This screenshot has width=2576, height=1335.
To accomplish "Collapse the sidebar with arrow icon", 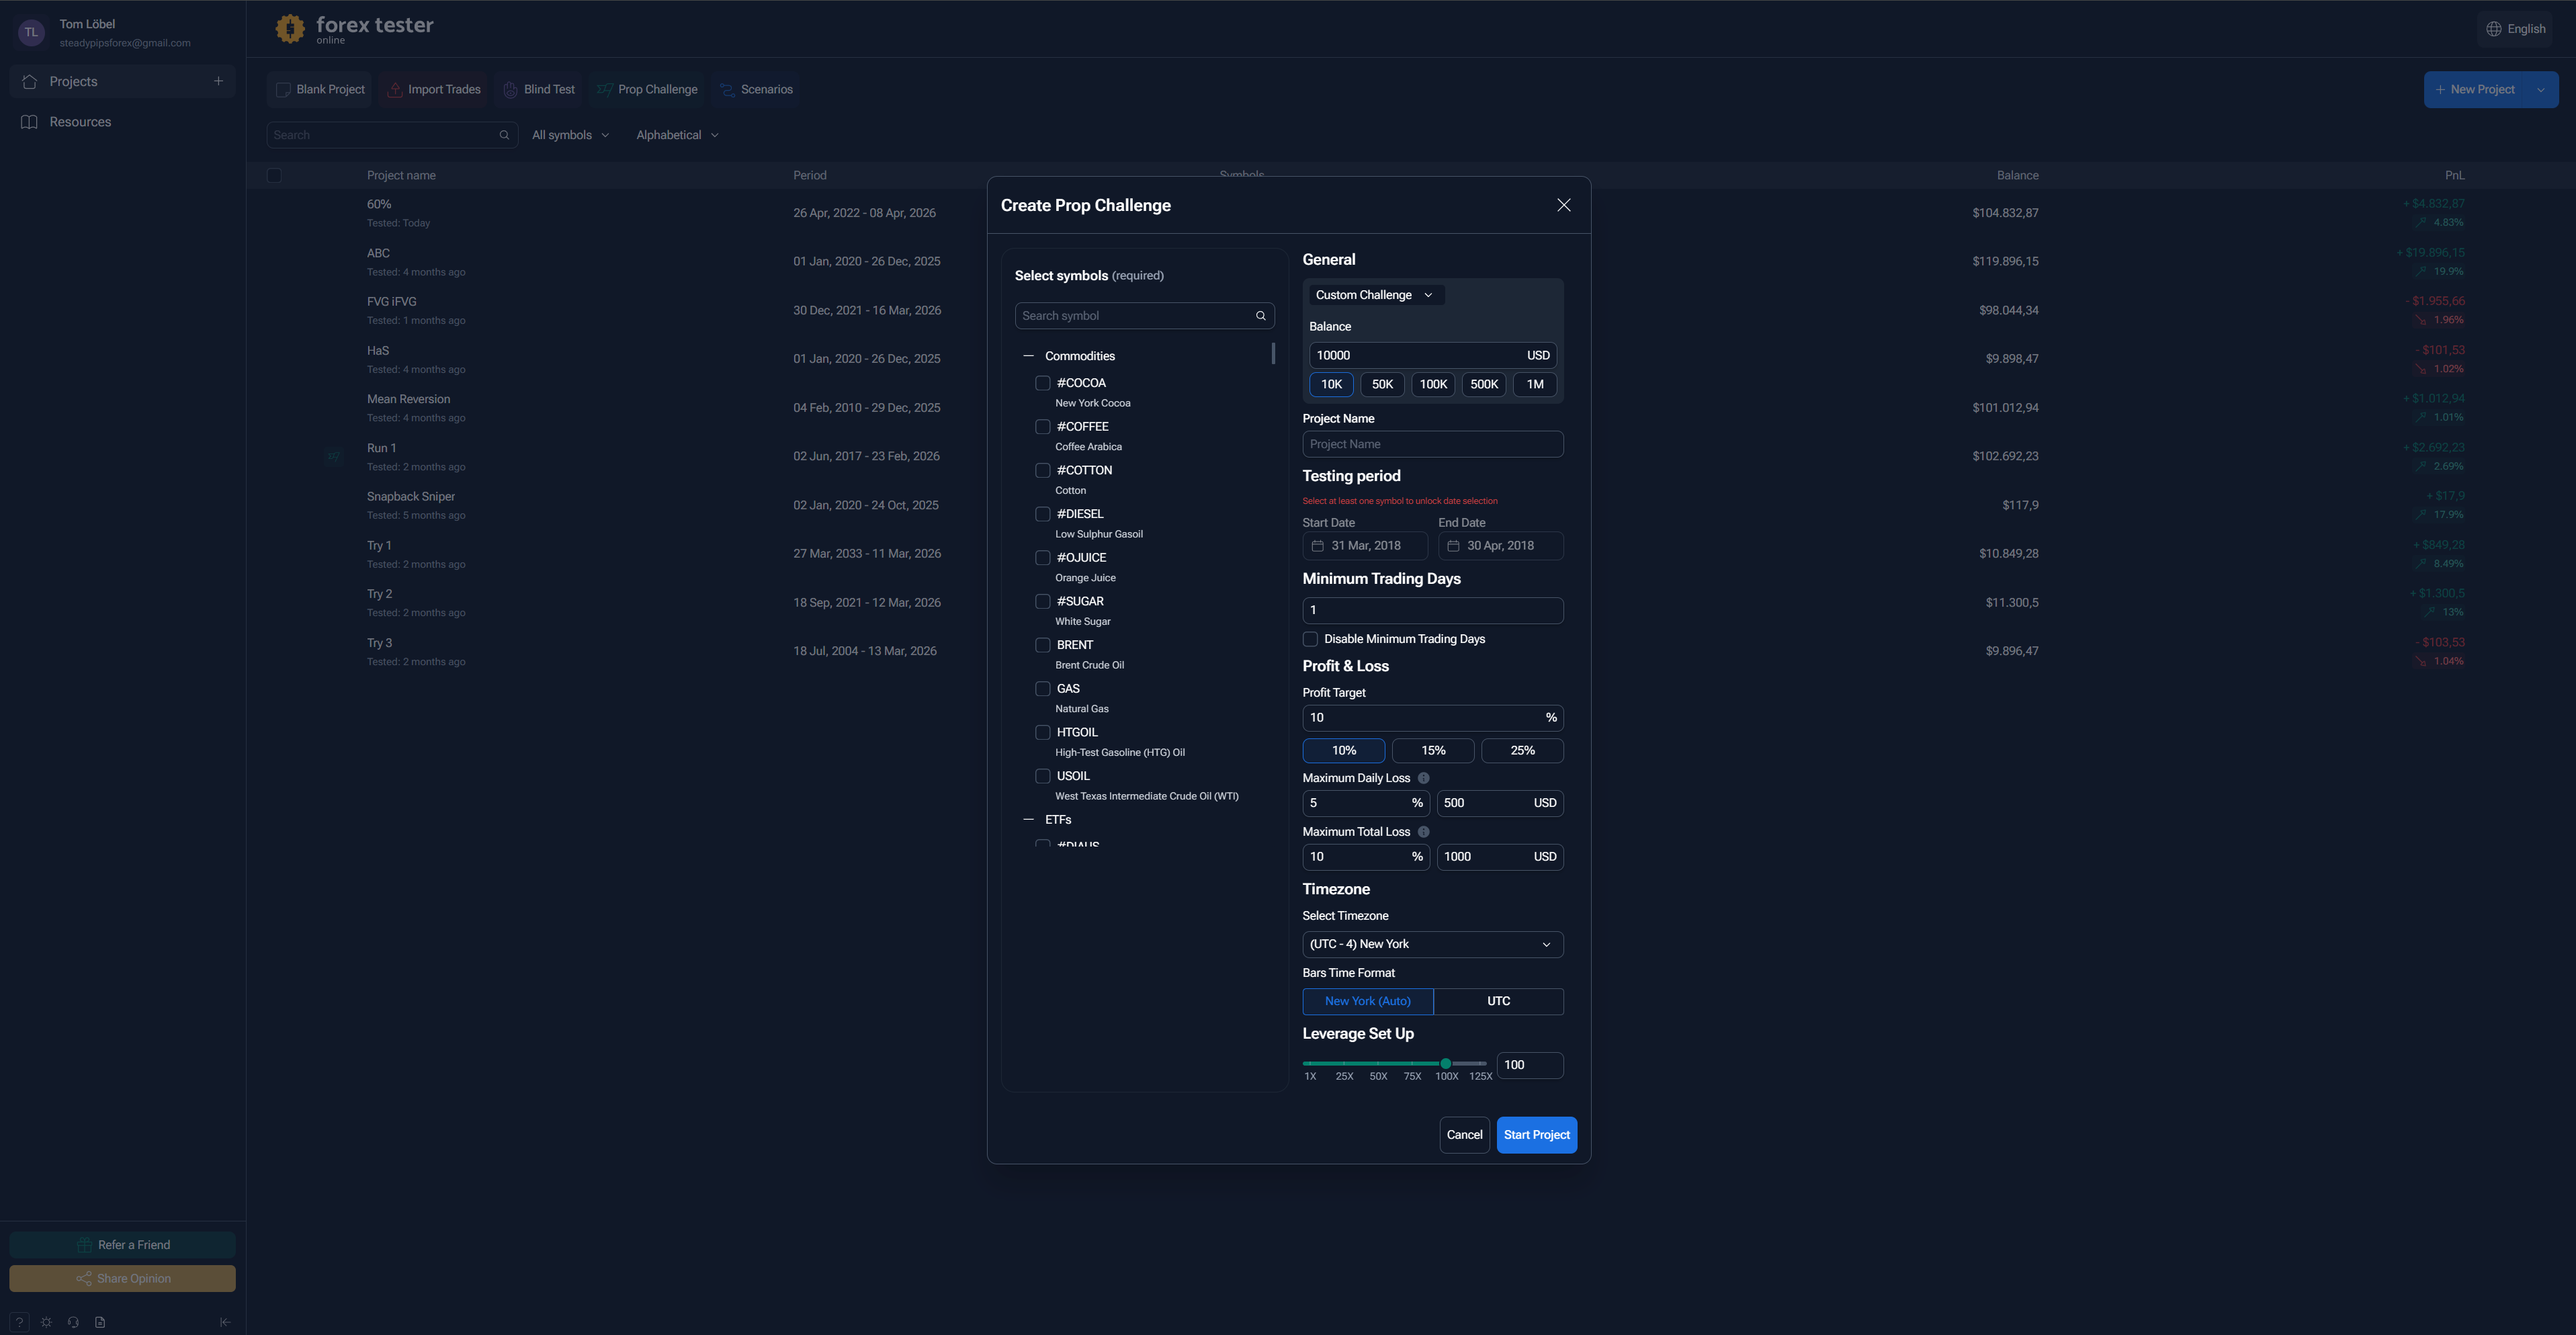I will 225,1322.
